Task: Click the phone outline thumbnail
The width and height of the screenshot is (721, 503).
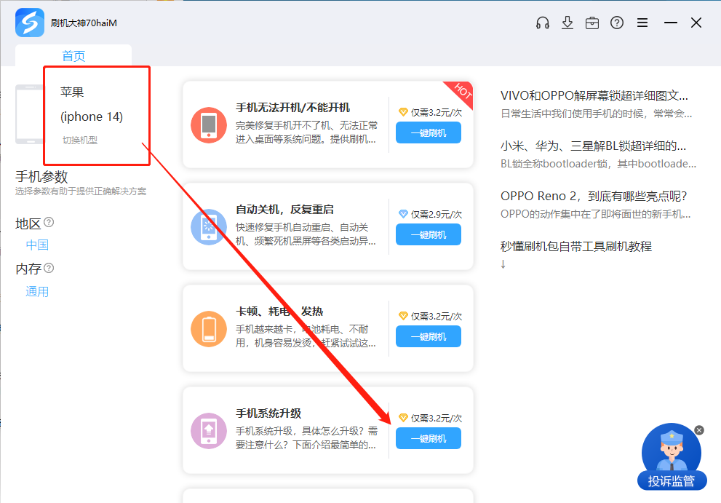Action: tap(29, 114)
